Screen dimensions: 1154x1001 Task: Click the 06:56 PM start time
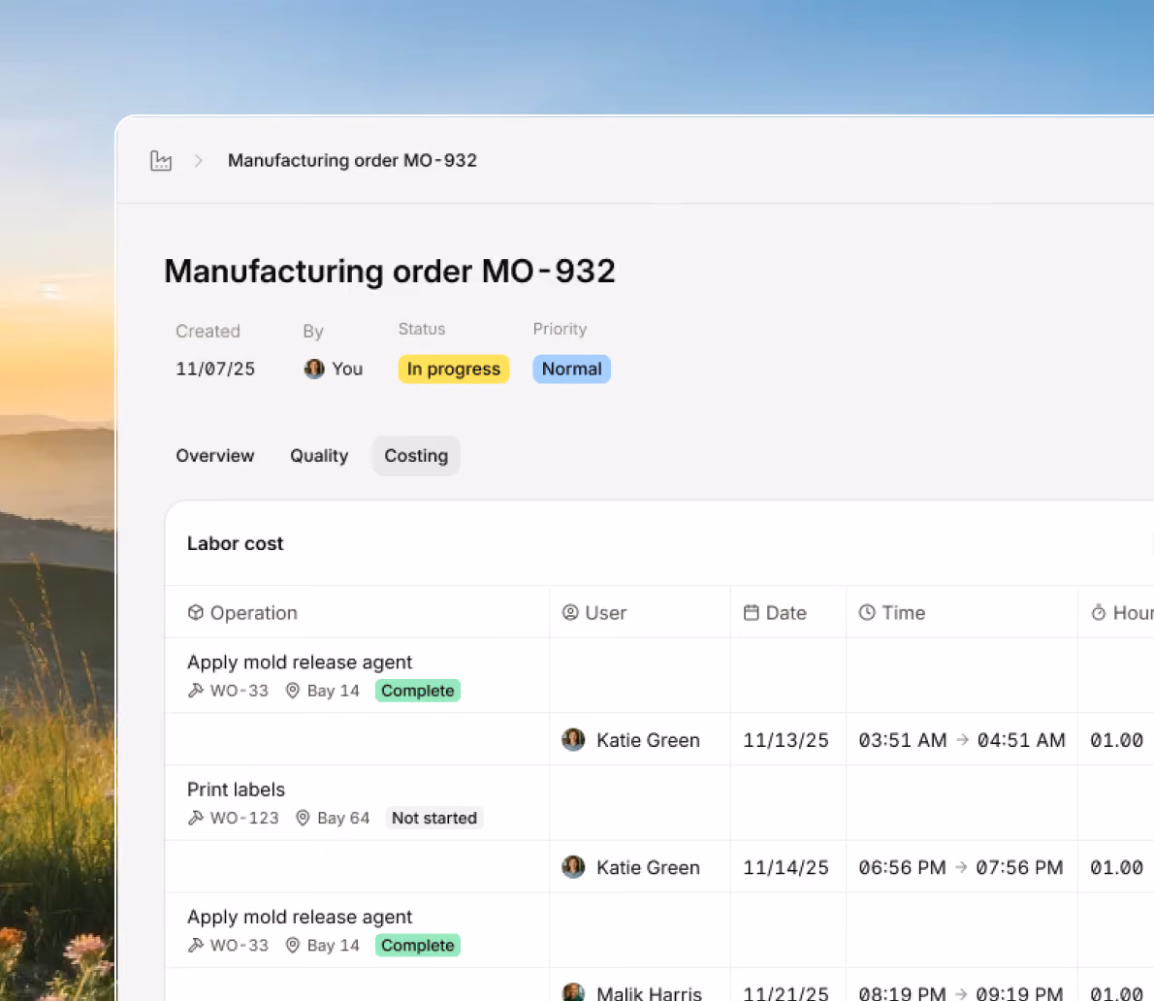pyautogui.click(x=902, y=868)
